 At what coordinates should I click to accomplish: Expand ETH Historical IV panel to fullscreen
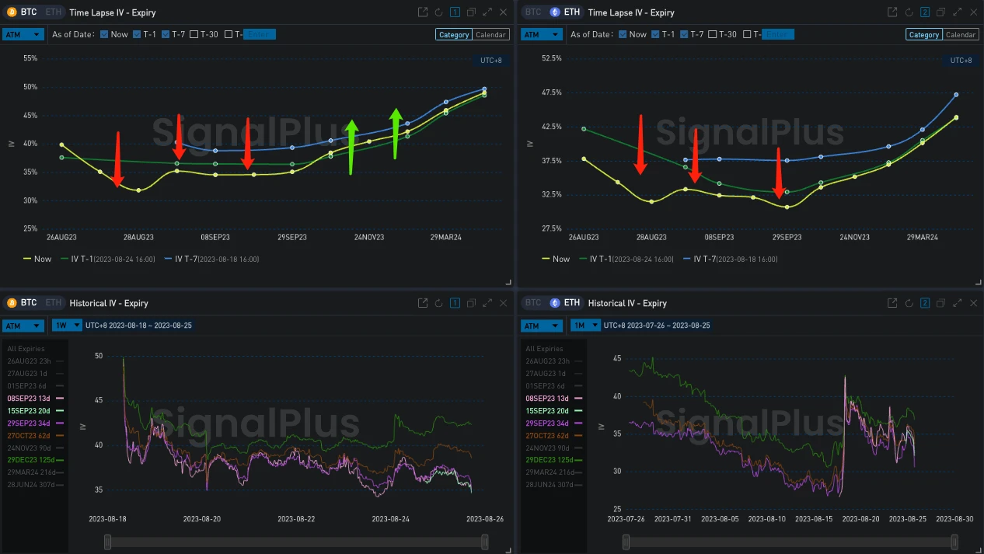[957, 303]
